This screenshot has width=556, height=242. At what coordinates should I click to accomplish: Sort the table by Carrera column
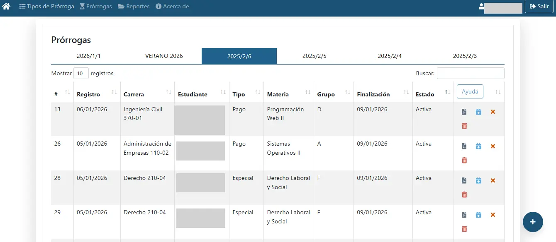[x=147, y=92]
